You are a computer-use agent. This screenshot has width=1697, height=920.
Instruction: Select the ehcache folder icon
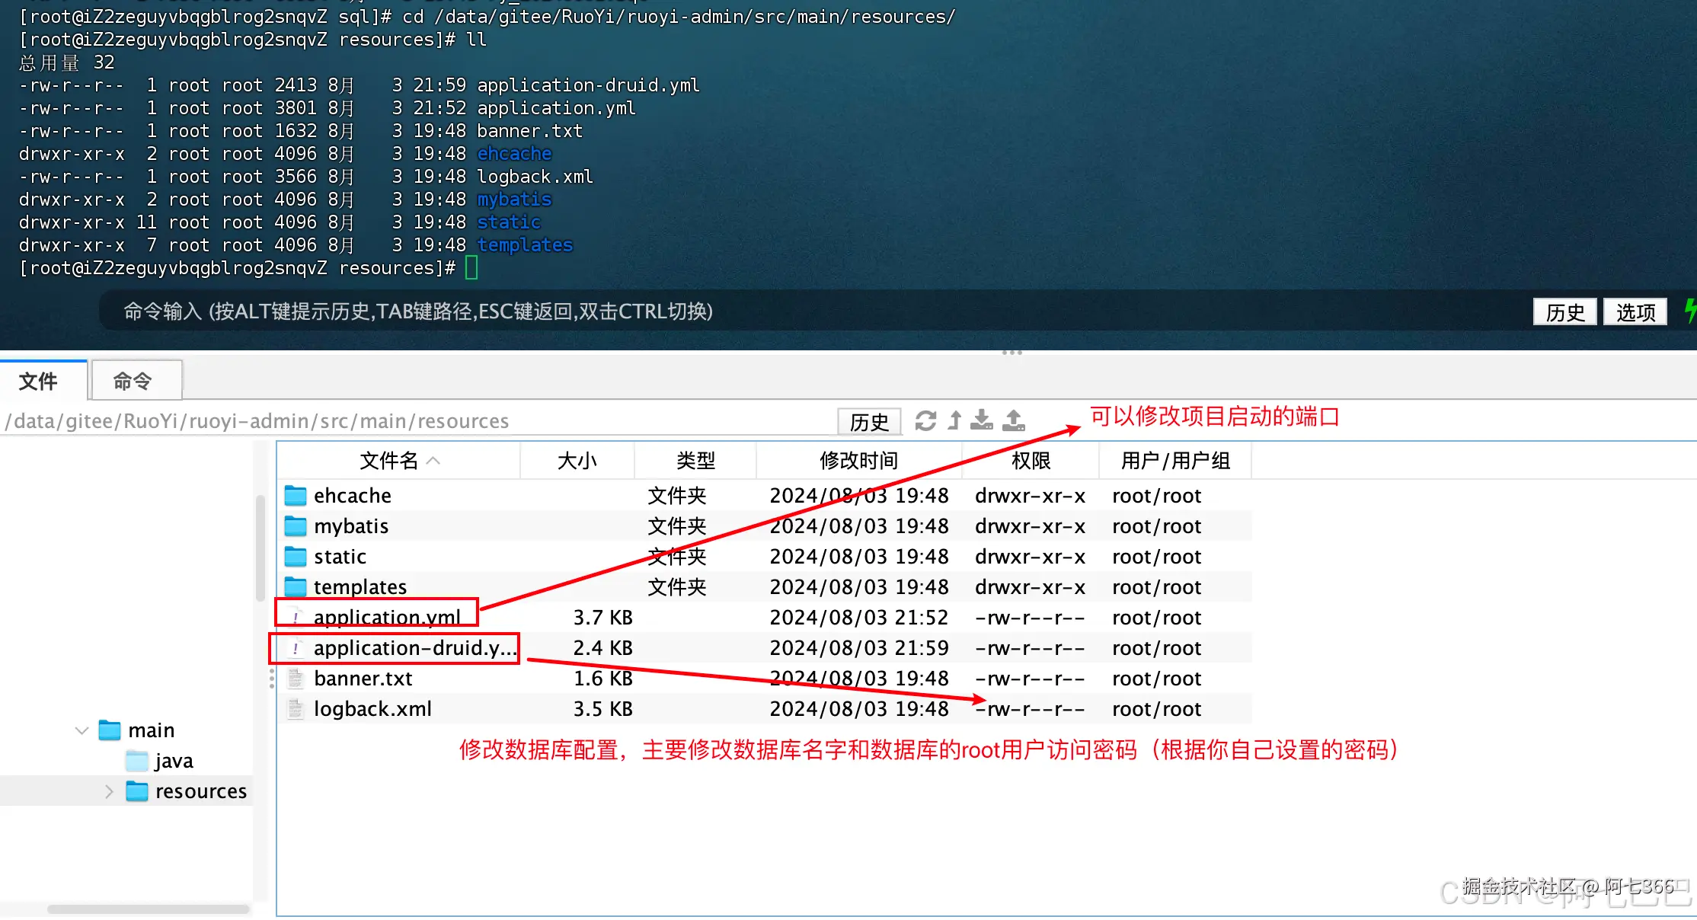pos(296,496)
